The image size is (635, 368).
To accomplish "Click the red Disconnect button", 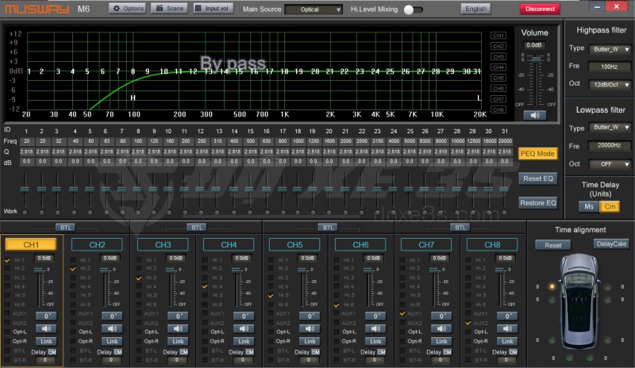I will click(x=539, y=9).
